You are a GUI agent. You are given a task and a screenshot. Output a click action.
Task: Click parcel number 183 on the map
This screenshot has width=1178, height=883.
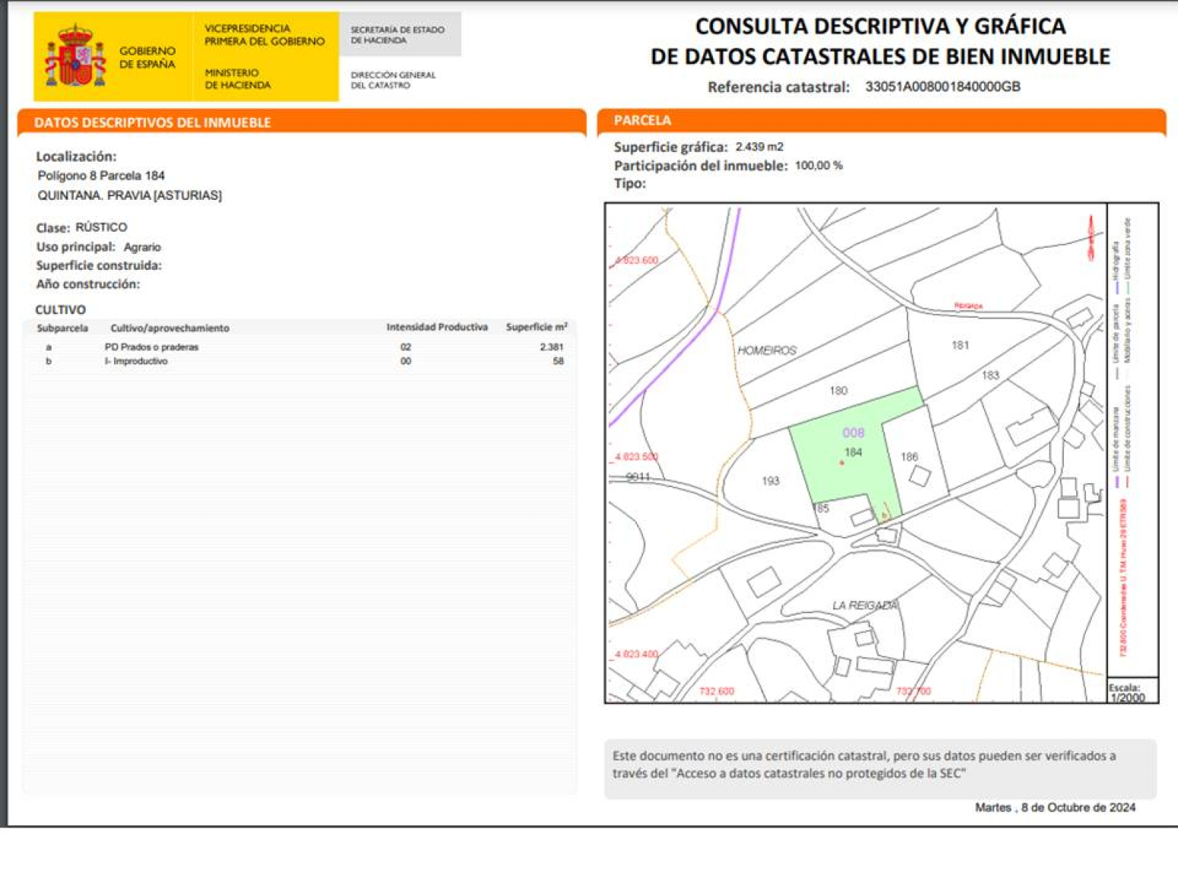click(x=990, y=375)
